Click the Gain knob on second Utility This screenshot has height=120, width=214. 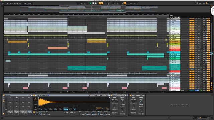[141, 102]
